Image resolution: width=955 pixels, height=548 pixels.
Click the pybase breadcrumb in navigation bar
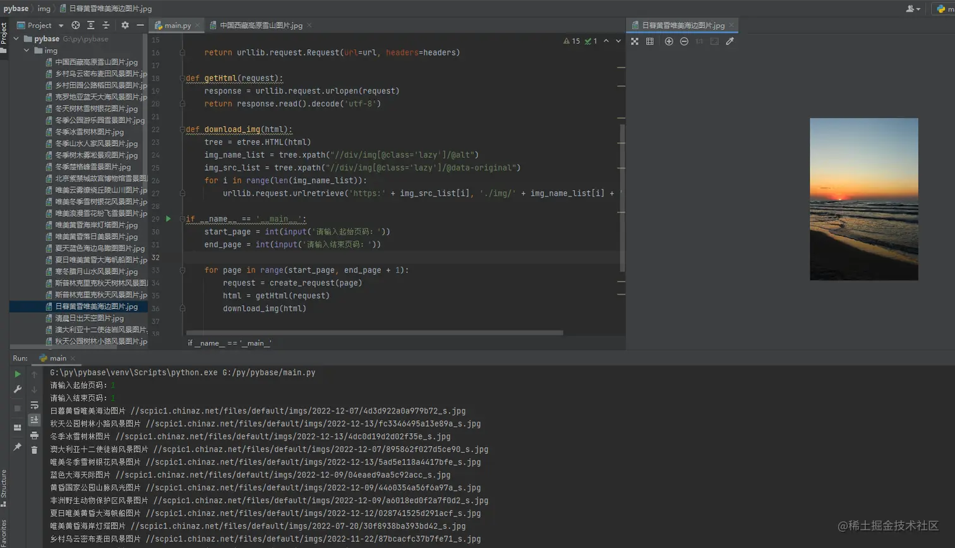(x=16, y=8)
